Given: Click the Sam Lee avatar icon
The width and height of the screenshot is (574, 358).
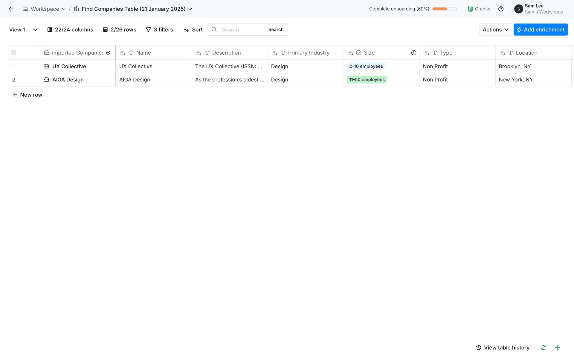Looking at the screenshot, I should [518, 9].
